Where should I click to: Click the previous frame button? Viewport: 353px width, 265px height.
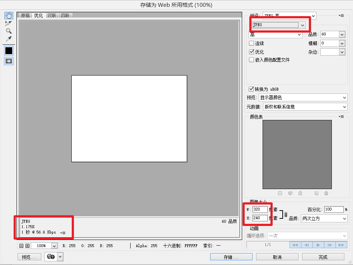coord(307,245)
